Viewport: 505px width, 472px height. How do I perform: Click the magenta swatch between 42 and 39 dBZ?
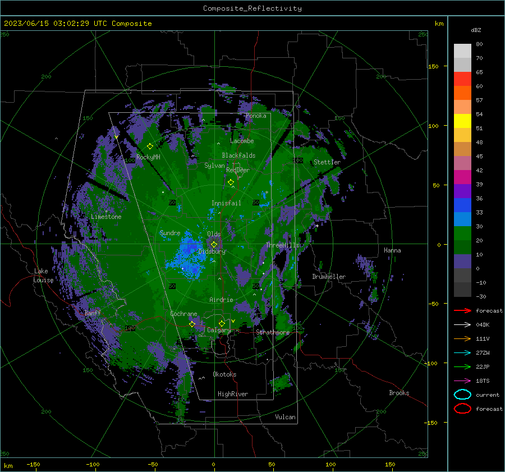point(462,177)
